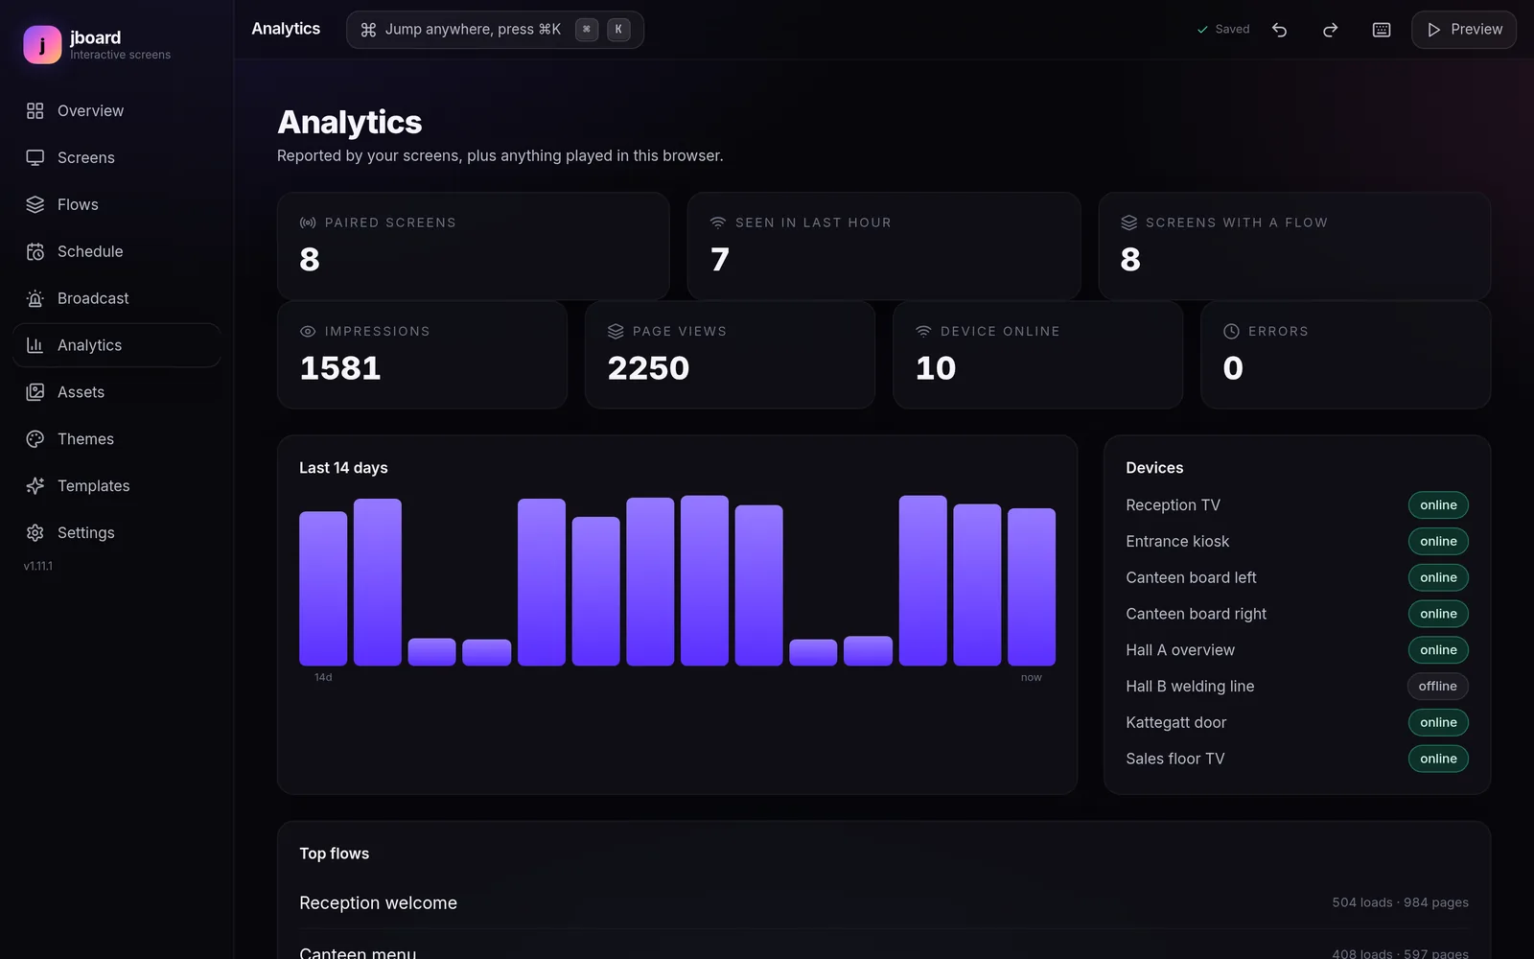Click the Page Views layers icon
1534x959 pixels.
click(616, 332)
